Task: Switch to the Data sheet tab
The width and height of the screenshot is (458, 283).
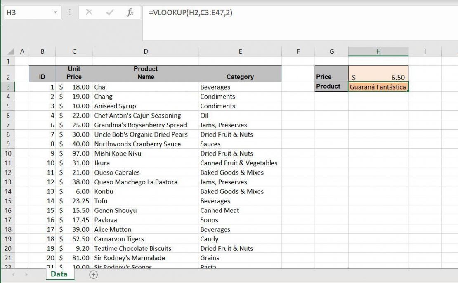Action: 59,274
